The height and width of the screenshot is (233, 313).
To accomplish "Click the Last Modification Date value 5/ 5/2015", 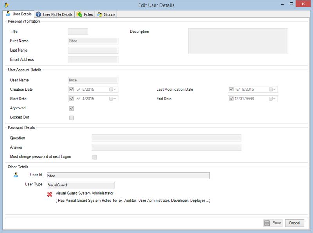I will pyautogui.click(x=245, y=90).
